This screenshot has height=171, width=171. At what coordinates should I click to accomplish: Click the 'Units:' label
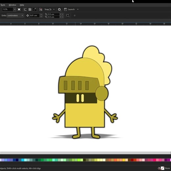click(x=4, y=15)
